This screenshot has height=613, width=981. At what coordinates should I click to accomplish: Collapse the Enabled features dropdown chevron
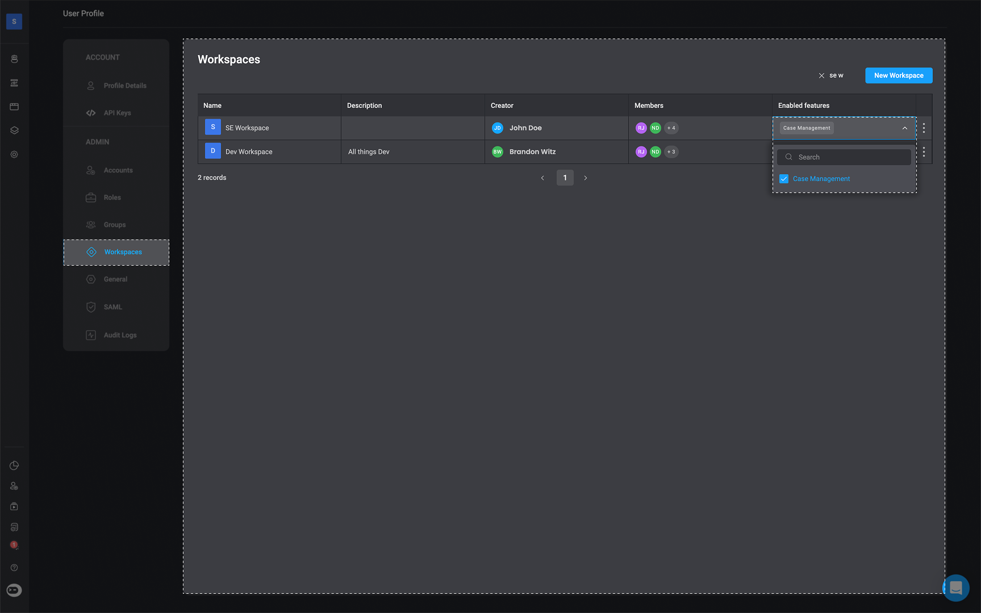[905, 128]
